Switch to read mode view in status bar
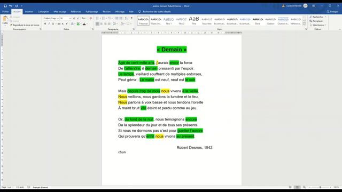 (x=290, y=187)
